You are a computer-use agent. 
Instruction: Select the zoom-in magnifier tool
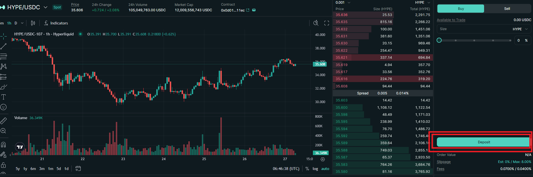pyautogui.click(x=3, y=131)
